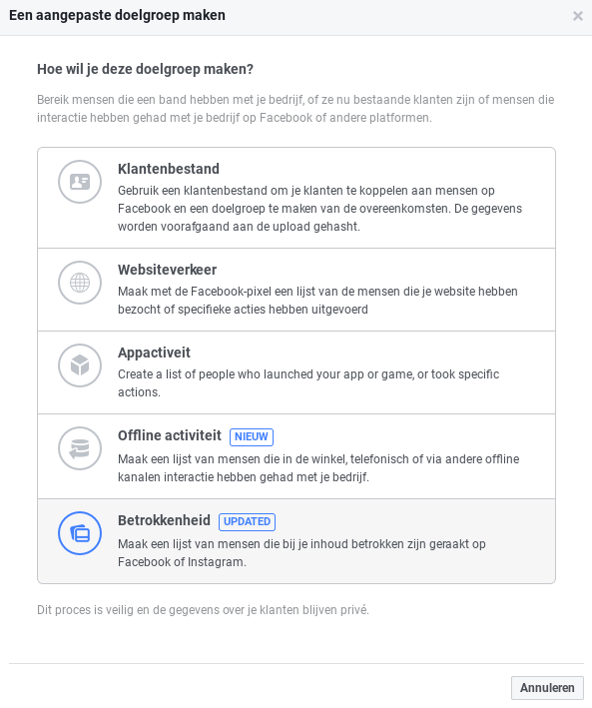Choose the Offline activiteit option title

pos(170,435)
